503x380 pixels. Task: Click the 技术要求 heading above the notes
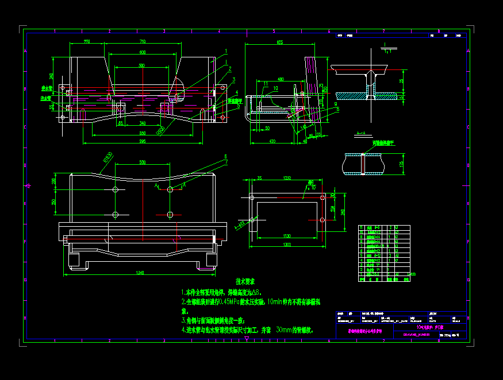click(x=245, y=282)
